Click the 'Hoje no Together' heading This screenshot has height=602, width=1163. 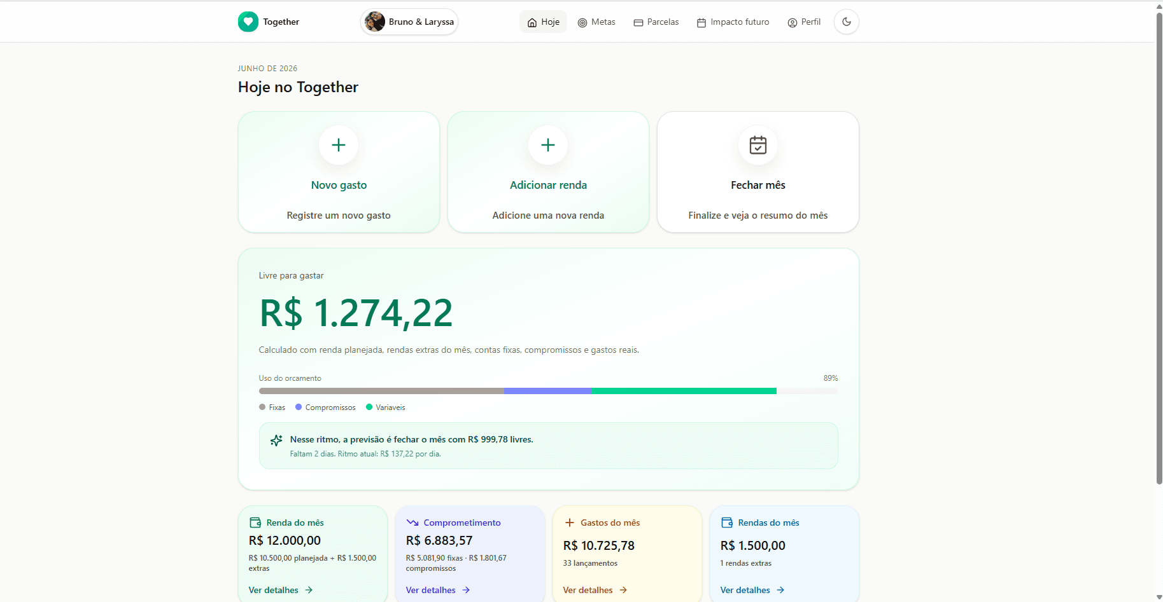point(298,87)
